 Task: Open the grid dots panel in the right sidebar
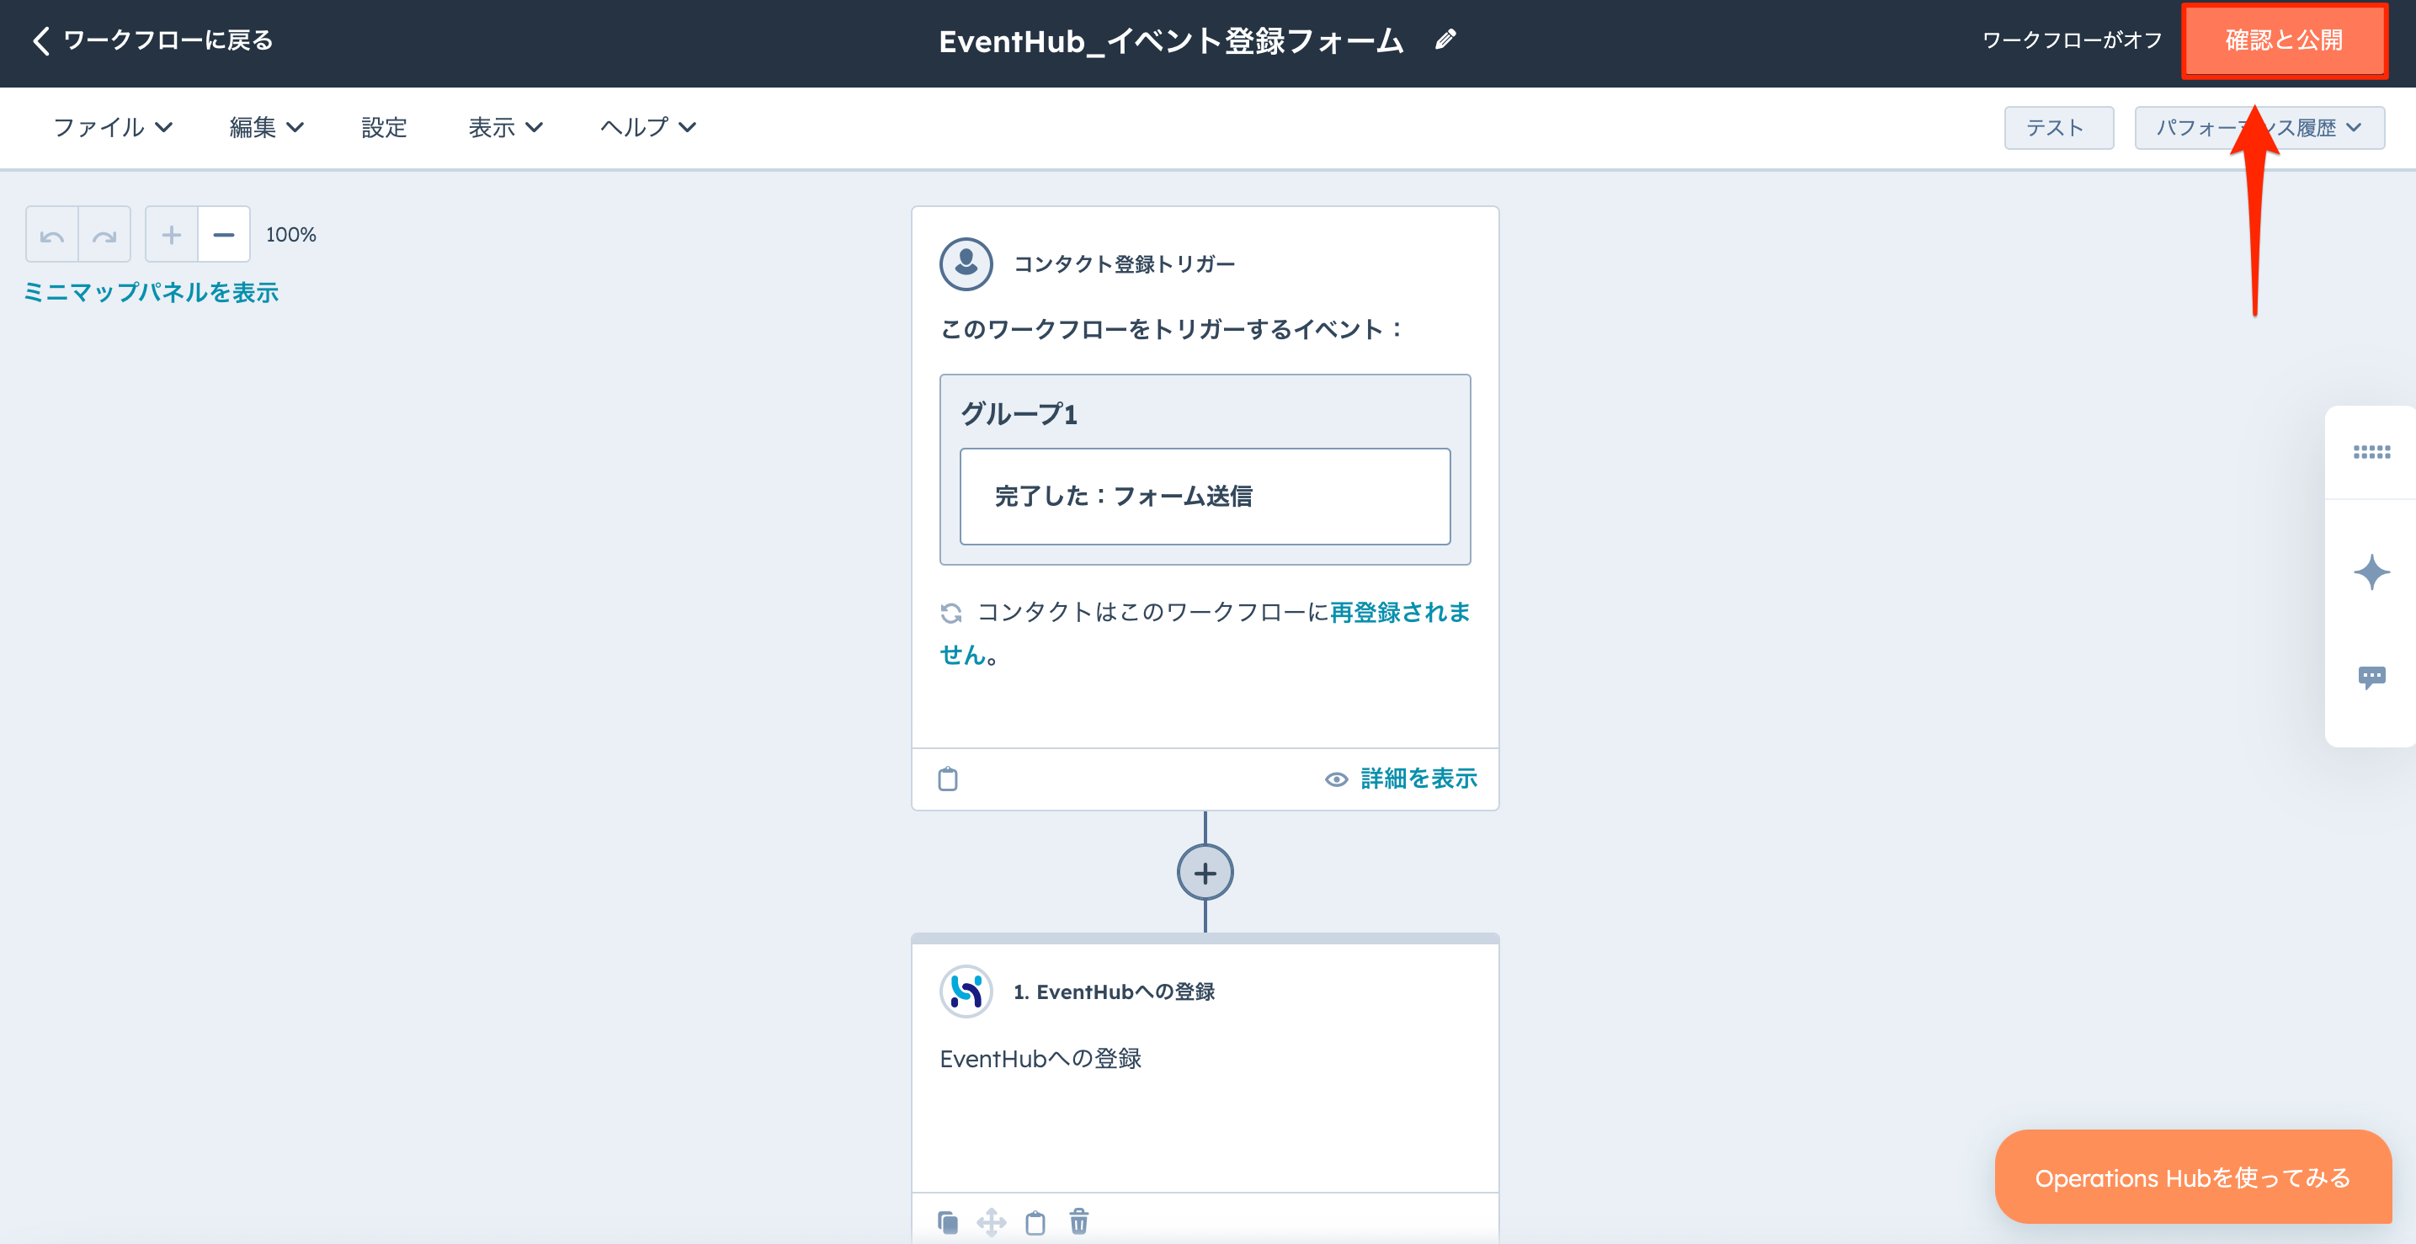[2371, 452]
